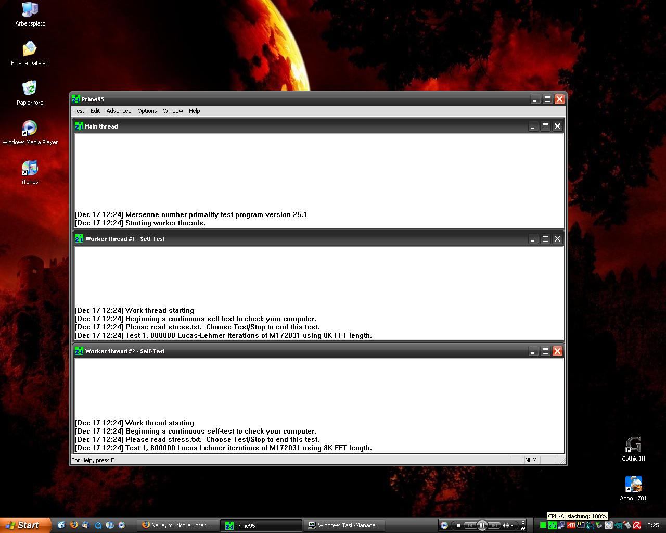The image size is (666, 533).
Task: Select the iTunes desktop shortcut
Action: pyautogui.click(x=30, y=172)
